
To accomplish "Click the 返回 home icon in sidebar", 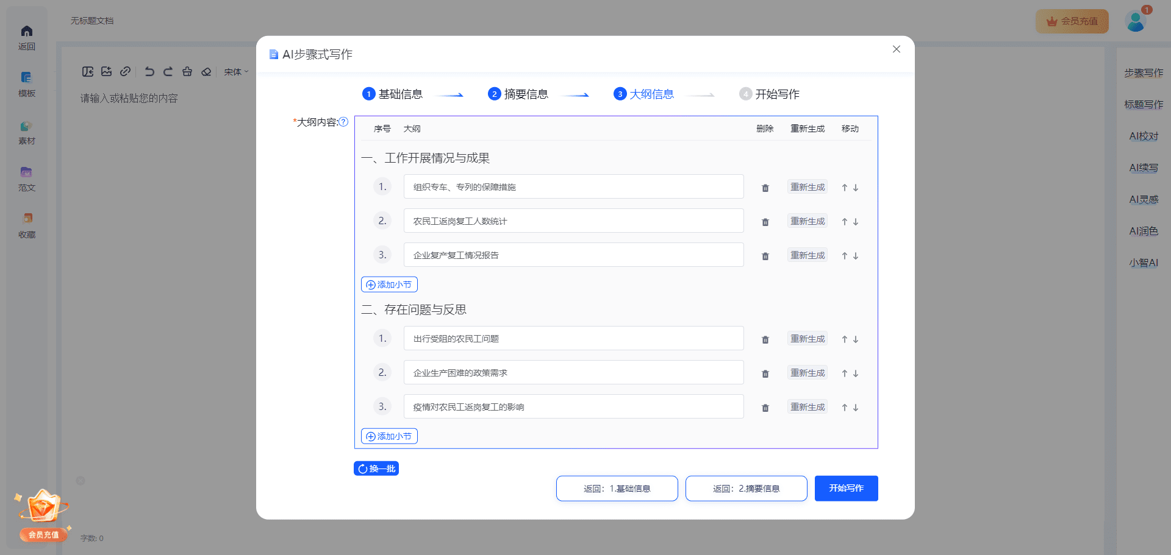I will pyautogui.click(x=27, y=37).
